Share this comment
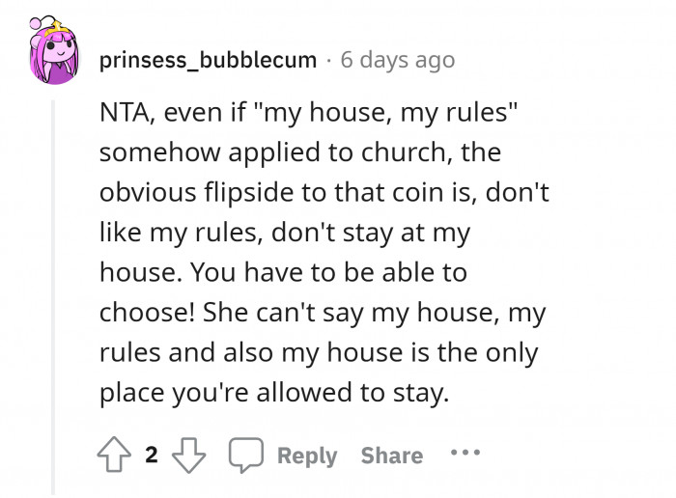 (391, 456)
